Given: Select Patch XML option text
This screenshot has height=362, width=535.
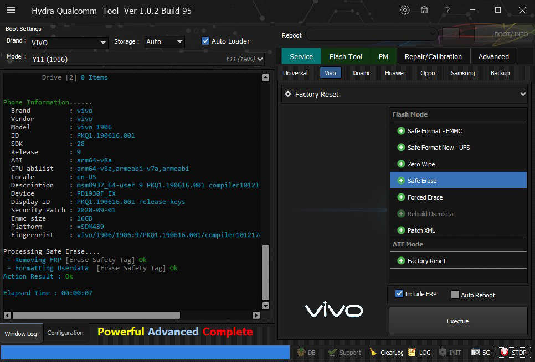Looking at the screenshot, I should (421, 230).
